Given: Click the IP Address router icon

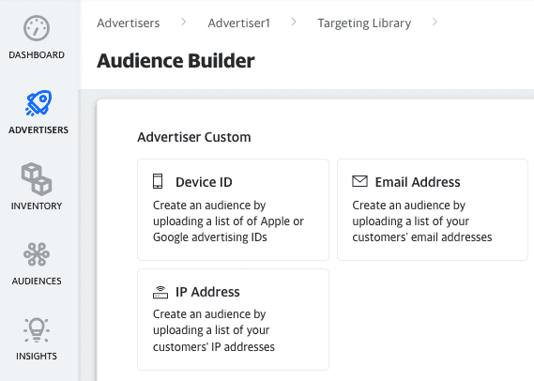Looking at the screenshot, I should [160, 292].
